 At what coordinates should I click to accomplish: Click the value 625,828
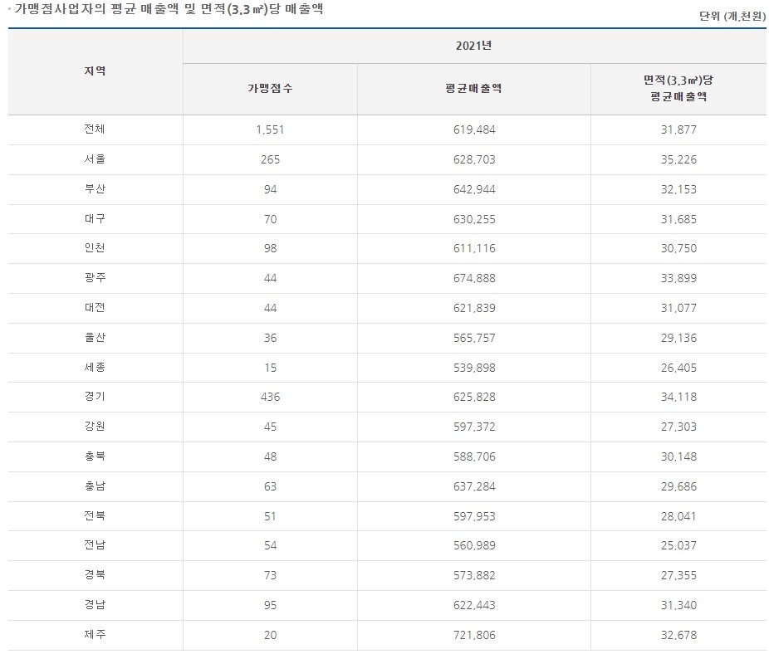tap(474, 397)
